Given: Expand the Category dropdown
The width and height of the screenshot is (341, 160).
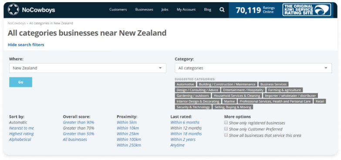Looking at the screenshot, I should point(253,68).
